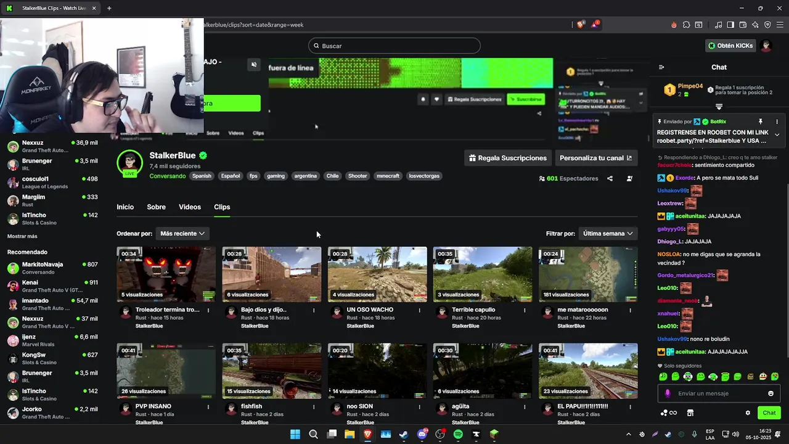This screenshot has height=444, width=789.
Task: Unmute the mini player speaker icon
Action: pos(254,65)
